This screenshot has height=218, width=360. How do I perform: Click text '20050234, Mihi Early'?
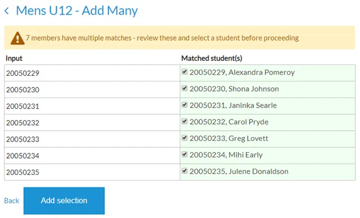click(x=226, y=155)
